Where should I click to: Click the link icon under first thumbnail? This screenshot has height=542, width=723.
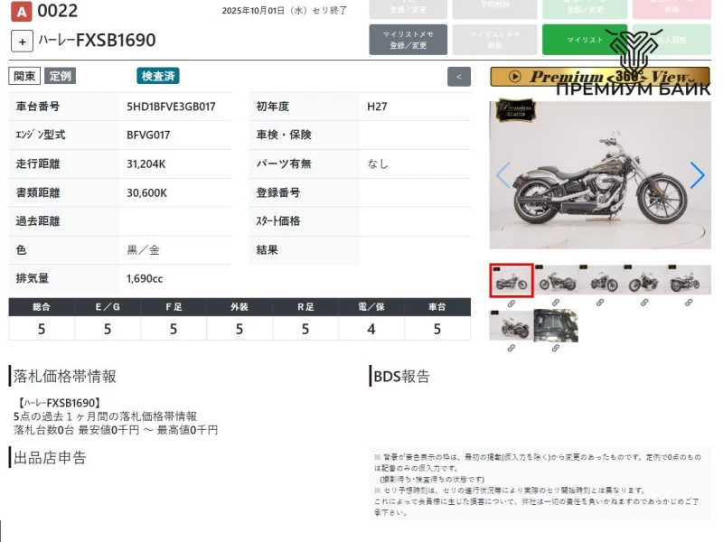click(511, 304)
